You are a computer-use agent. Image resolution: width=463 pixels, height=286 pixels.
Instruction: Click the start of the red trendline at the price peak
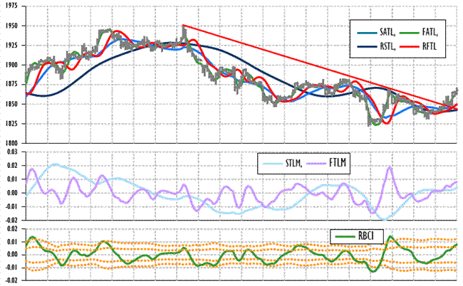coord(183,25)
